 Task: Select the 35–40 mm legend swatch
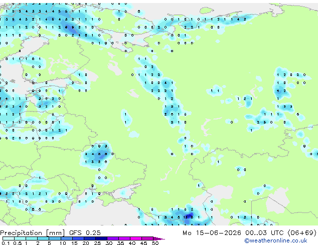[124, 238]
